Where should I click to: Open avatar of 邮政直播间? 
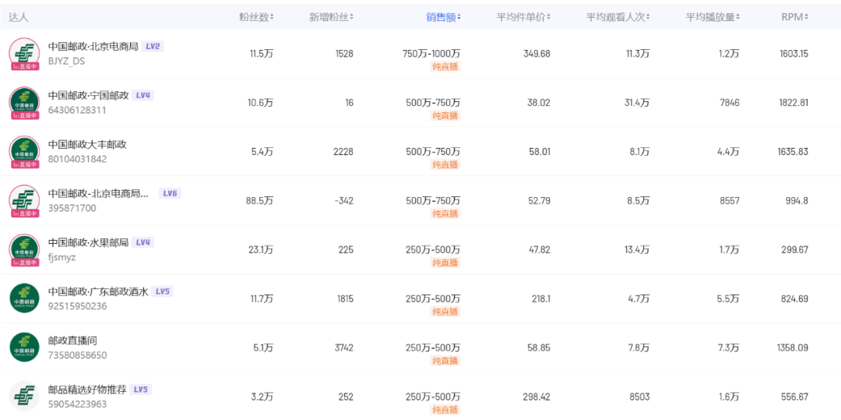(x=24, y=347)
